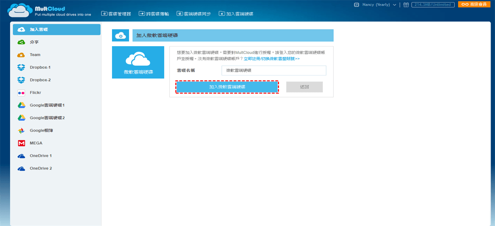Click the OneDrive 2 cloud icon
The height and width of the screenshot is (226, 495).
(21, 169)
